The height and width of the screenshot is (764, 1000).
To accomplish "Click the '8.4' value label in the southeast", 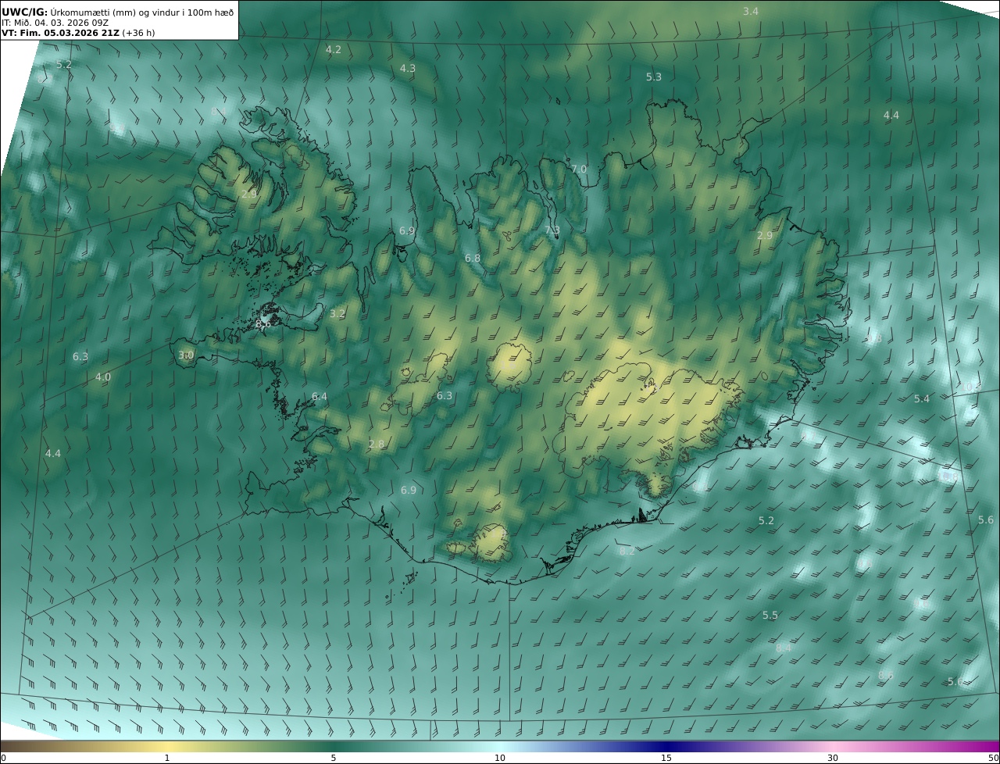I will pos(784,648).
